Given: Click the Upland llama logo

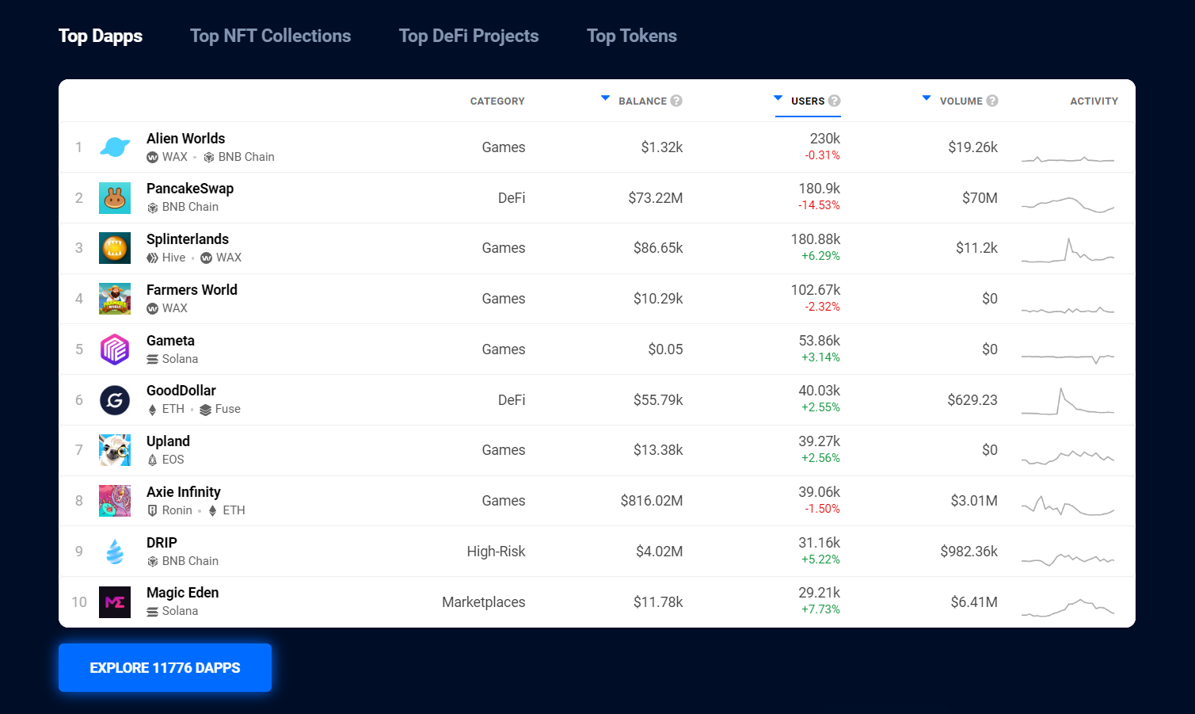Looking at the screenshot, I should coord(115,450).
